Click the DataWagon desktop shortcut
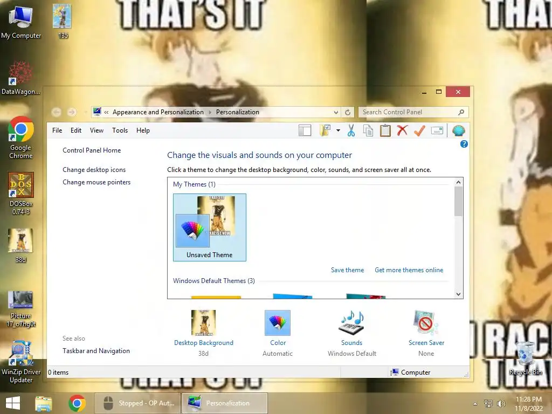The width and height of the screenshot is (552, 414). click(x=21, y=78)
